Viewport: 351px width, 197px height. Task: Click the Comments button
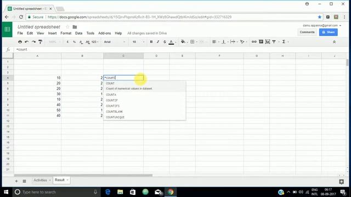pos(307,32)
